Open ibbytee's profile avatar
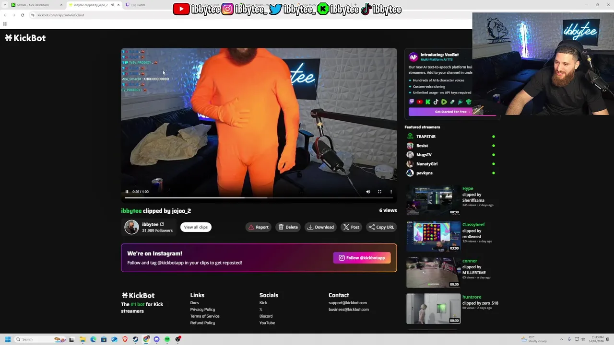614x345 pixels. 131,227
